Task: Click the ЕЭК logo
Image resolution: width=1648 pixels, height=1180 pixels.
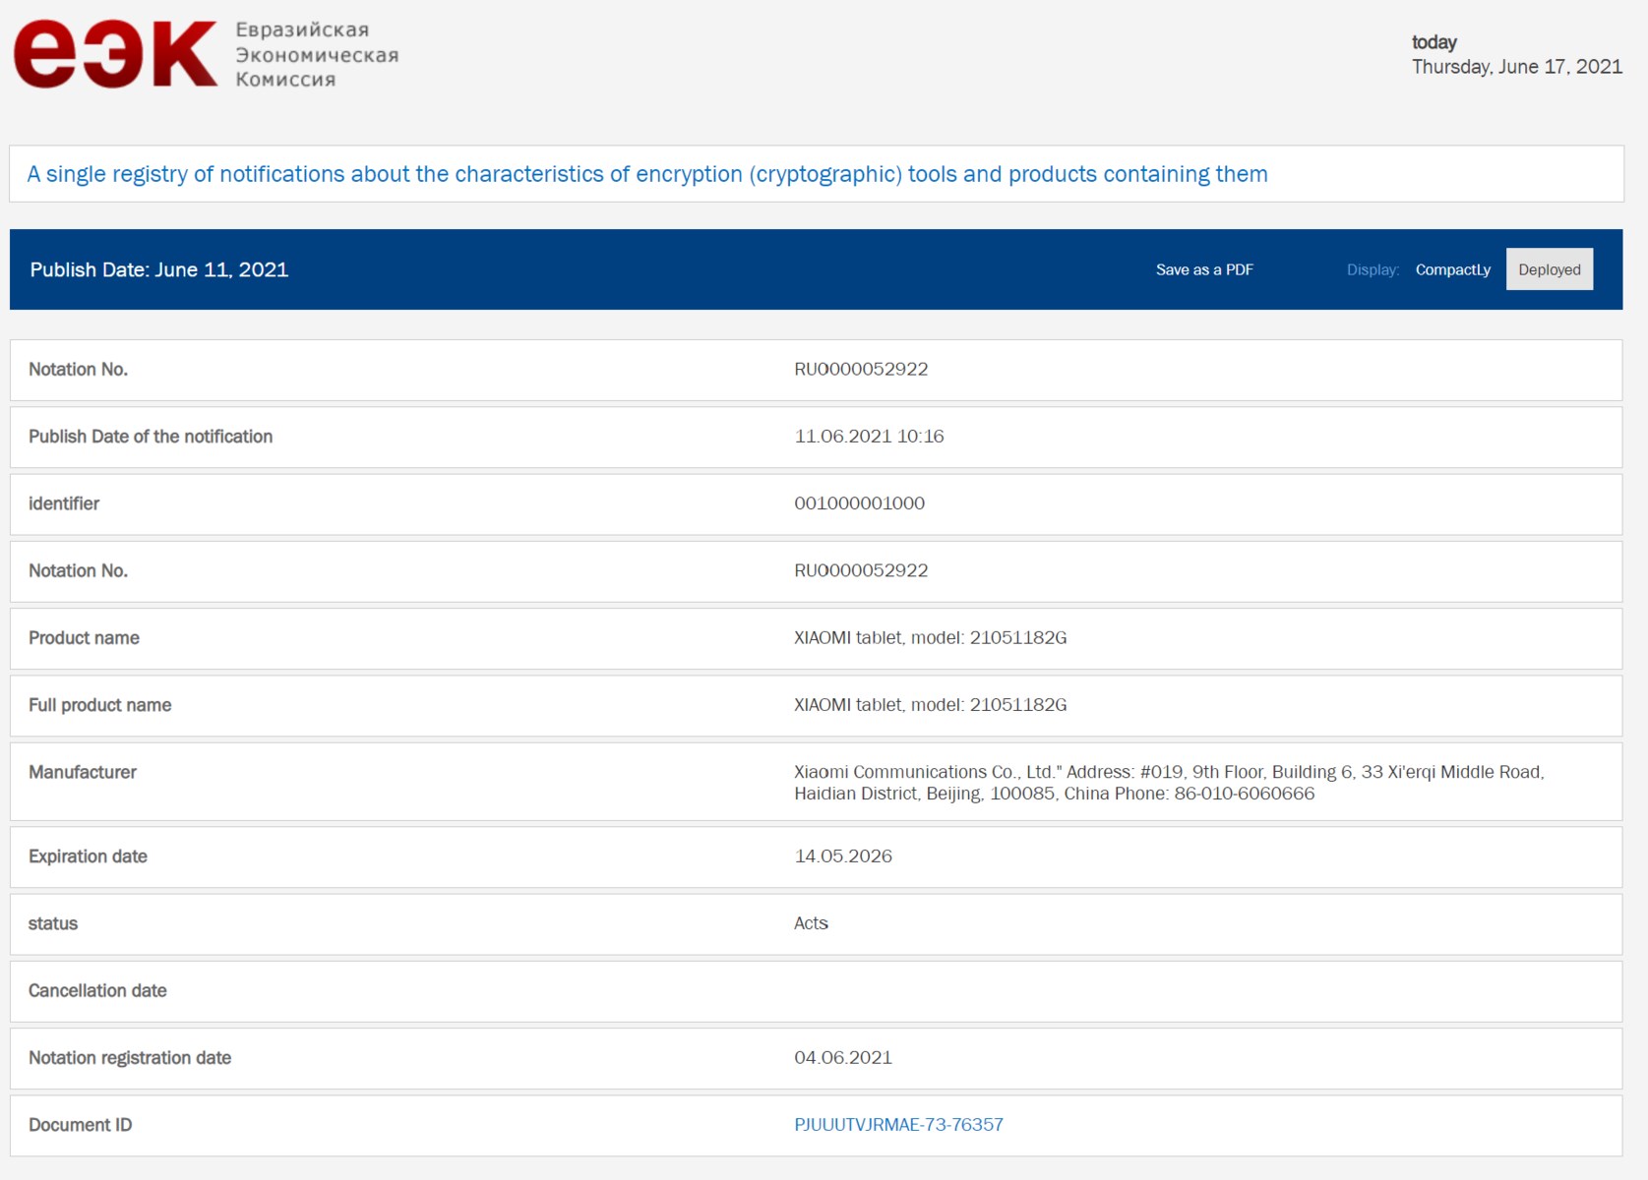Action: [115, 54]
